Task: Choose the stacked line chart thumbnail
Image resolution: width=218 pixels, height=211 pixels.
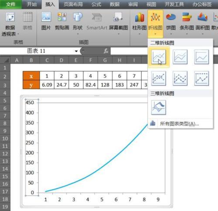Action: [x=180, y=57]
